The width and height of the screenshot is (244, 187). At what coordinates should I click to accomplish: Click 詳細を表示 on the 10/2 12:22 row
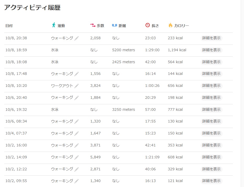coord(212,169)
